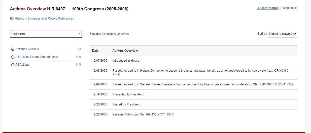Open the Sort by dropdown
Screen dimensions: 311x133
tap(282, 34)
